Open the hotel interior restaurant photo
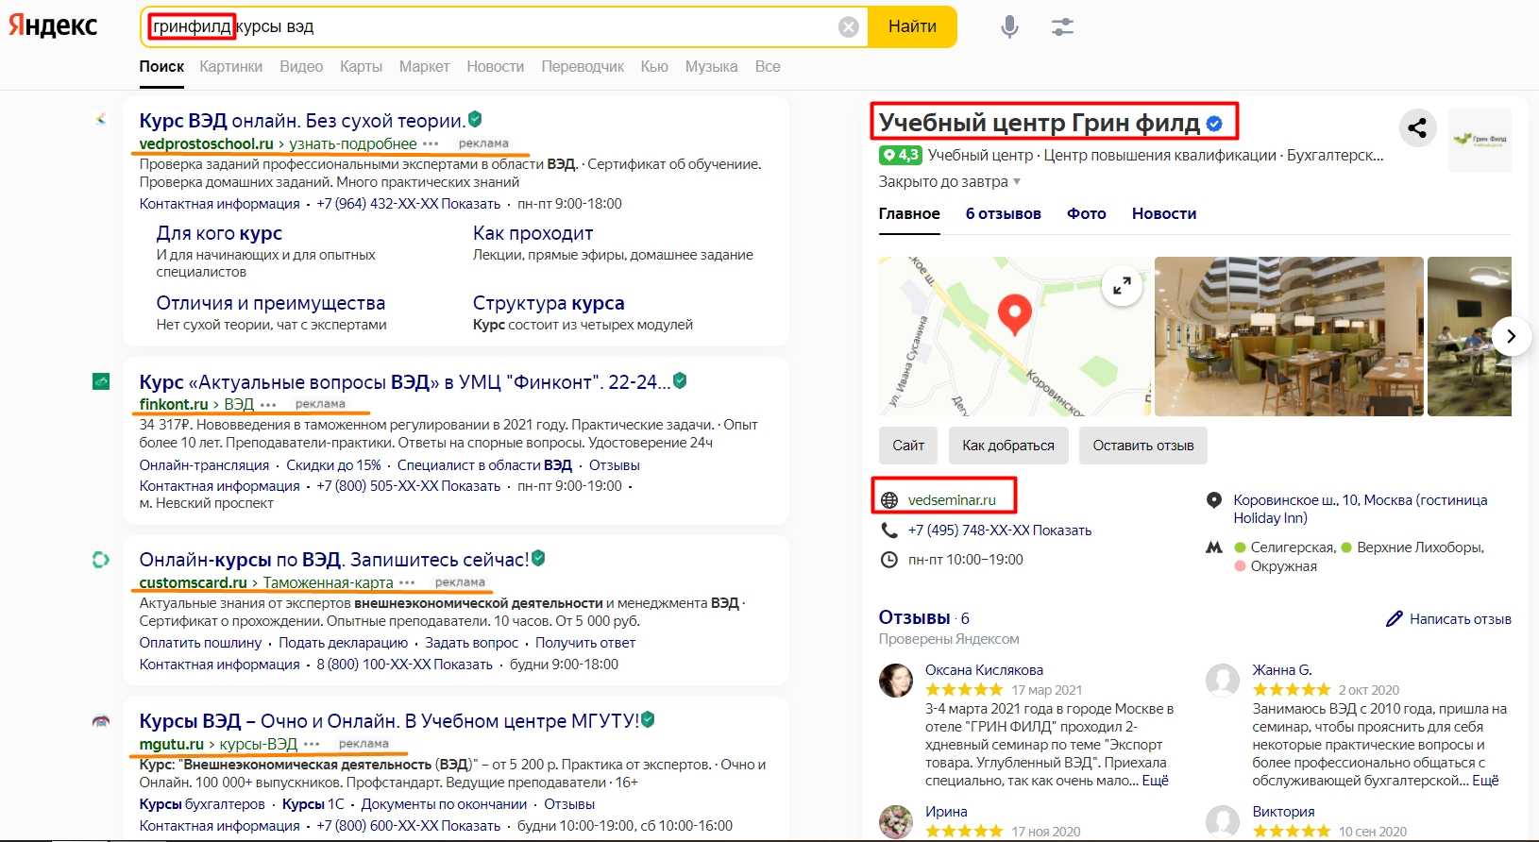The image size is (1539, 842). (1288, 336)
